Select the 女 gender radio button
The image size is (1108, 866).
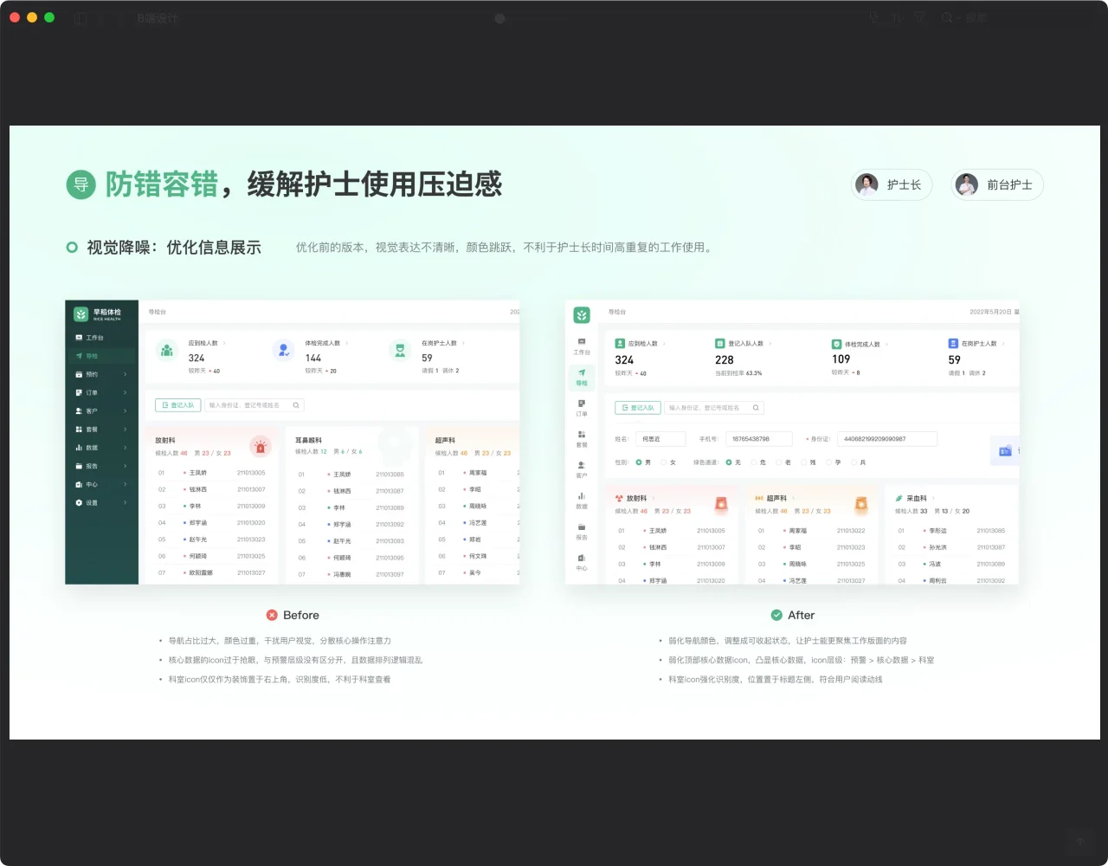pyautogui.click(x=664, y=462)
